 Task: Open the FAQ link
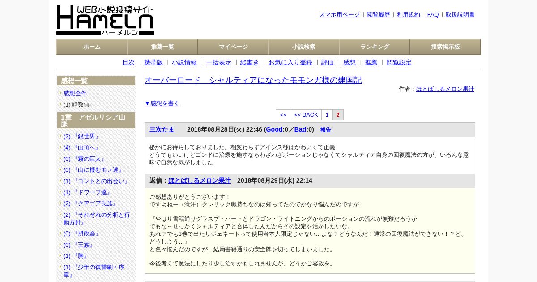tap(433, 15)
